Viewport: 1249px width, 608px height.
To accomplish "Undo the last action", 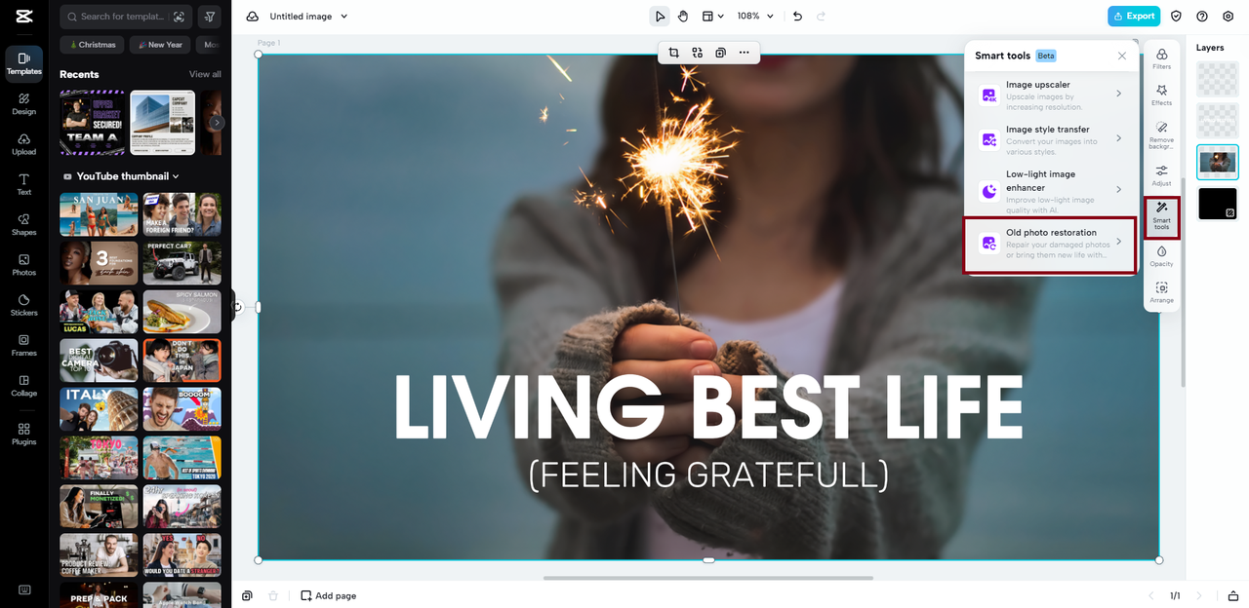I will pos(797,16).
